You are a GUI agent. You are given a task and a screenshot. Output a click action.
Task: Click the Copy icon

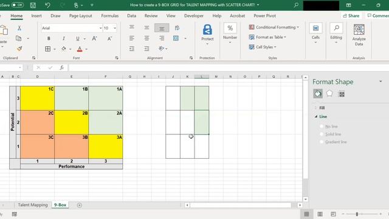(19, 38)
